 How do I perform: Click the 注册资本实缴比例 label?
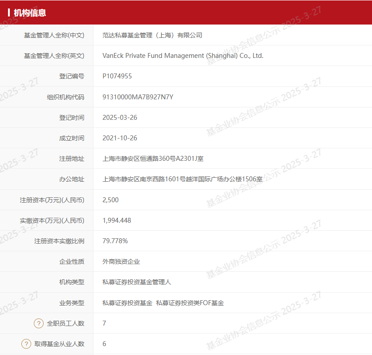59,241
